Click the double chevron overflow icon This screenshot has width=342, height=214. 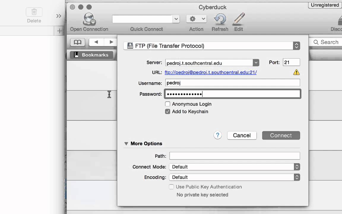click(x=58, y=16)
